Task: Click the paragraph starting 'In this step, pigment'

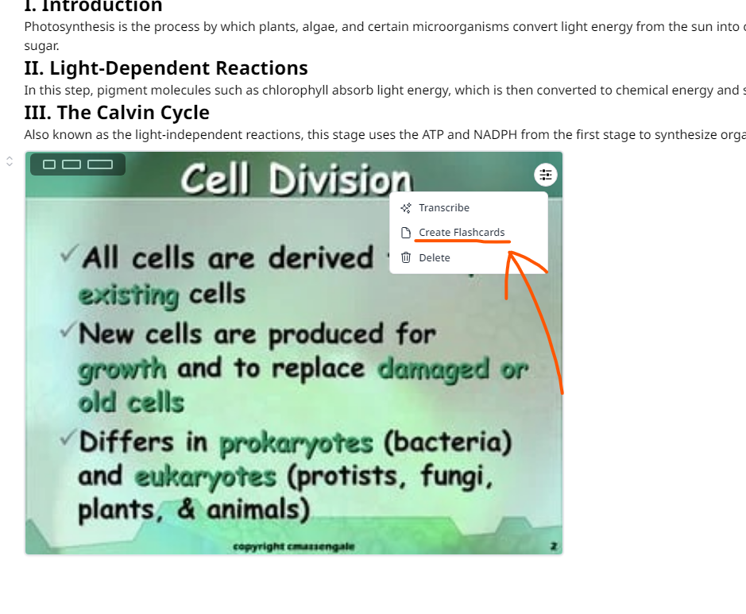Action: pos(385,91)
